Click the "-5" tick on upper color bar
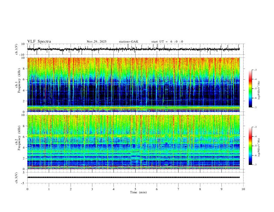This screenshot has width=274, height=212. click(x=255, y=89)
